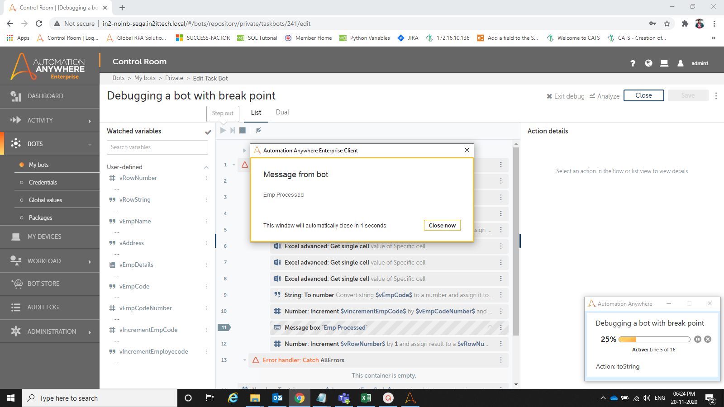Click the Close button in the bot editor
724x407 pixels.
pyautogui.click(x=643, y=95)
